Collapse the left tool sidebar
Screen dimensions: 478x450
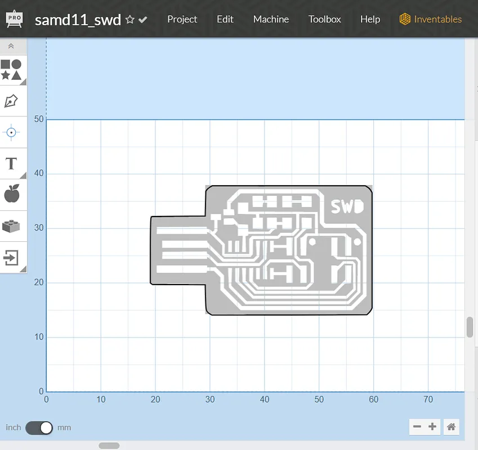(x=11, y=46)
